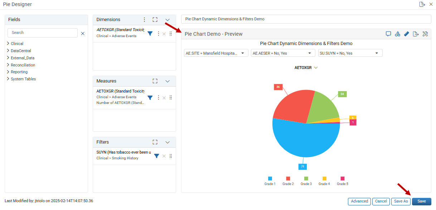
Task: Click export icon in preview header
Action: tap(416, 34)
